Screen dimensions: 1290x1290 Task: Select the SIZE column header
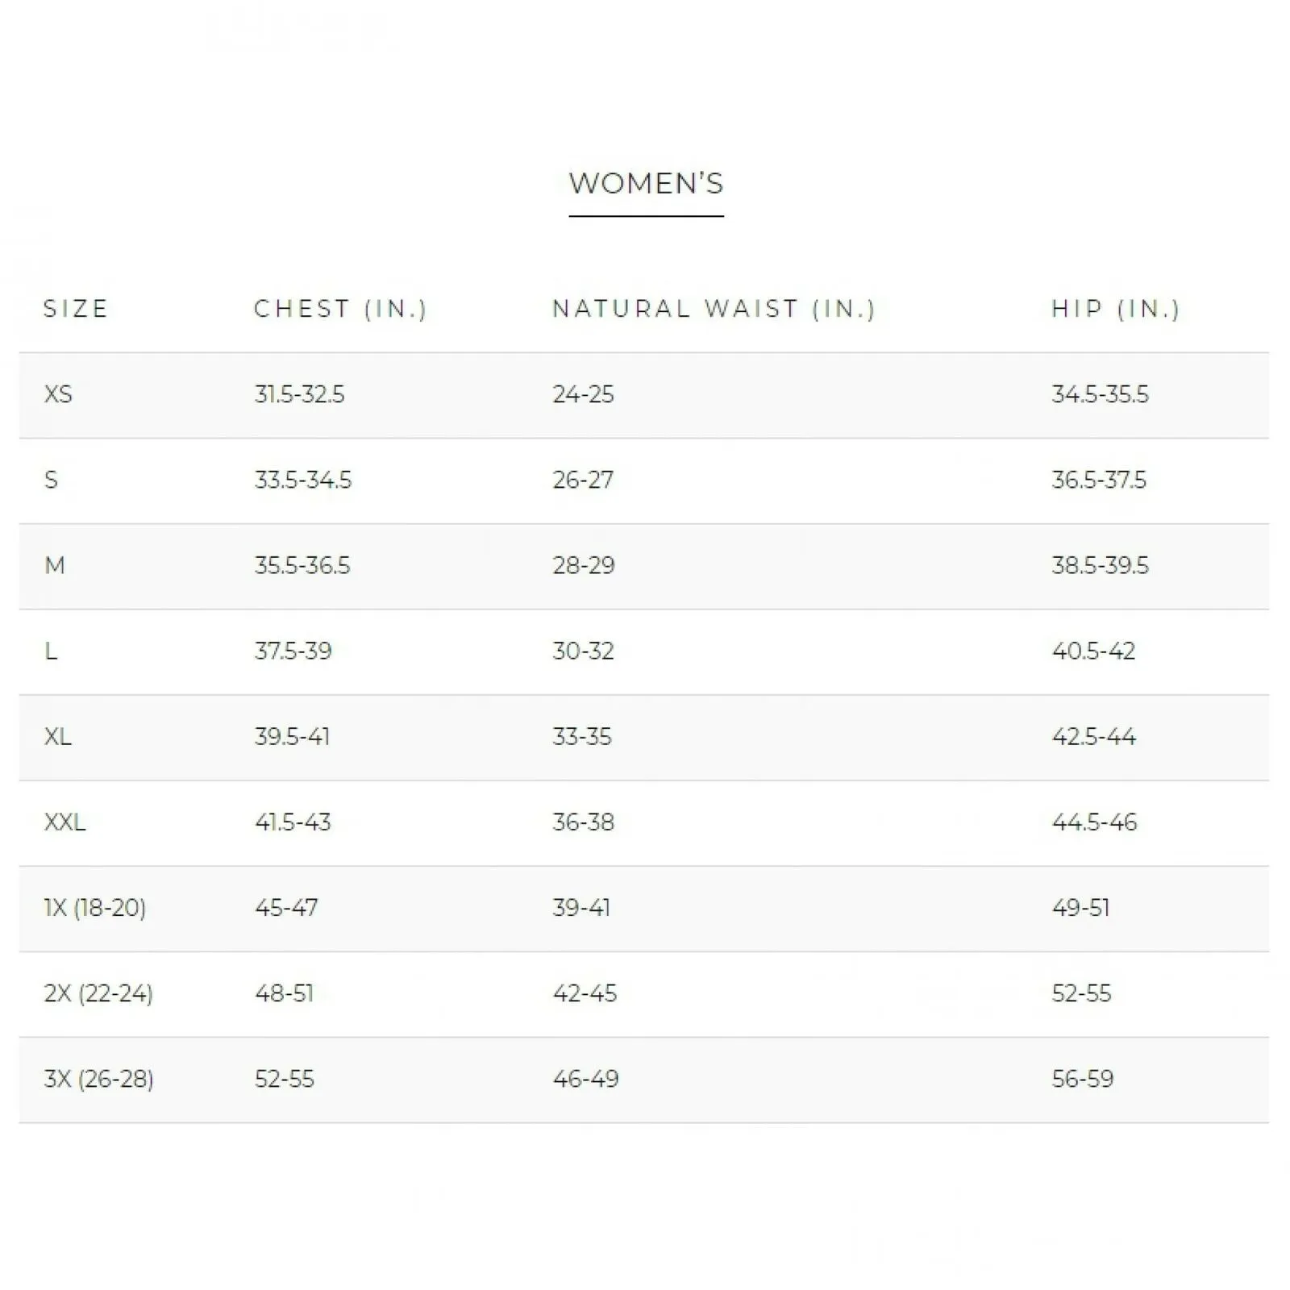pyautogui.click(x=76, y=309)
